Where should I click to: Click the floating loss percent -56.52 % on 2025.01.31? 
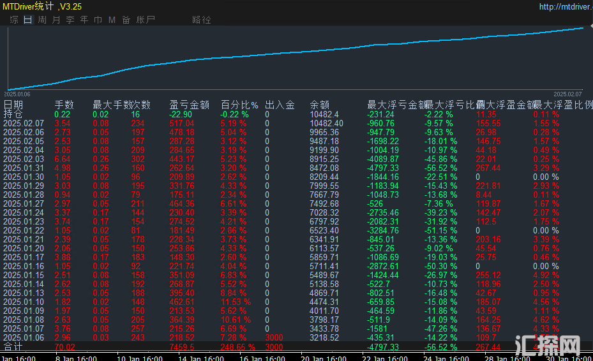pos(440,168)
